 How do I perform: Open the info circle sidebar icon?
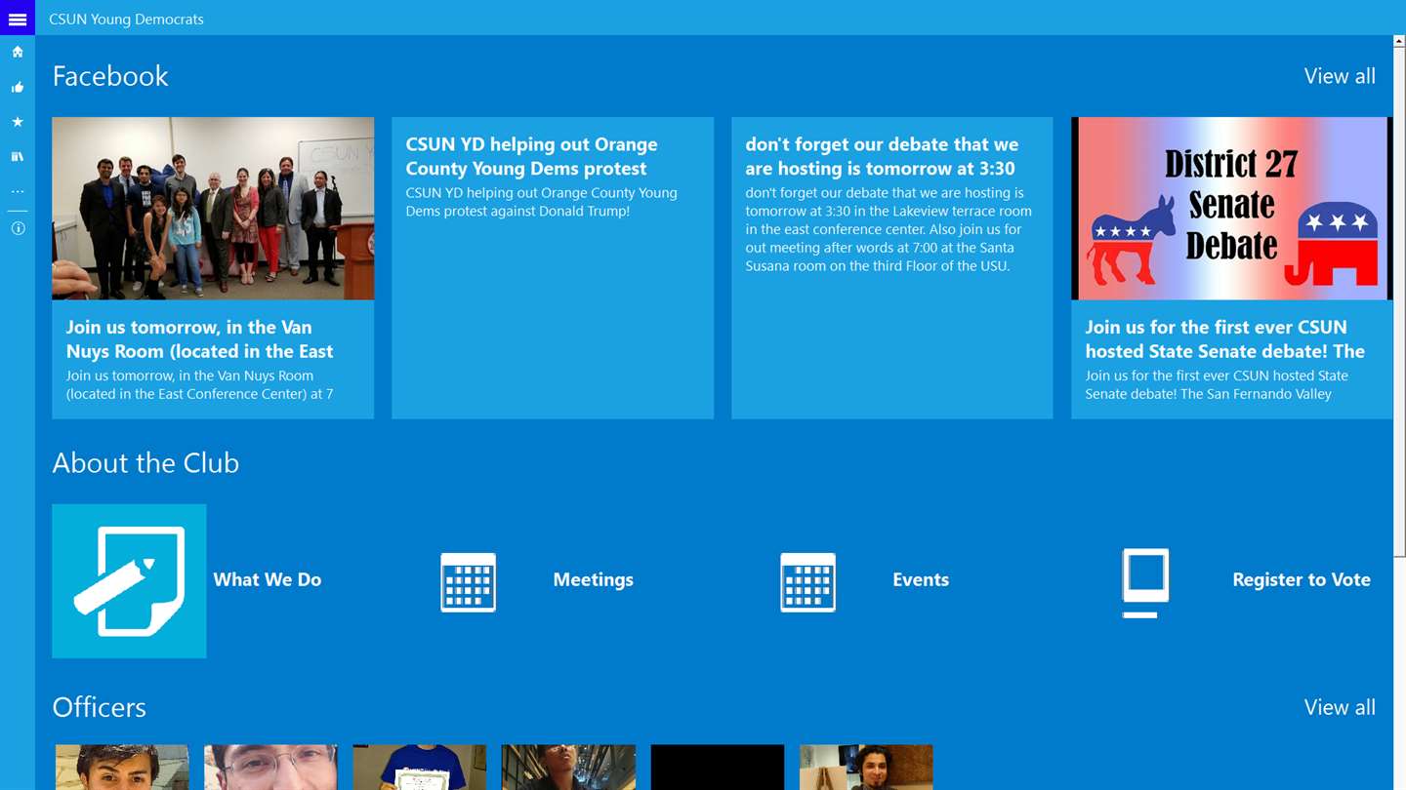[18, 228]
